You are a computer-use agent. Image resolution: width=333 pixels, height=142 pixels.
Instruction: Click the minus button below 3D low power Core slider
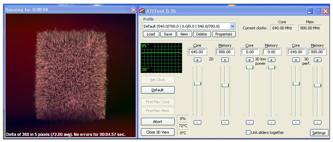click(250, 123)
